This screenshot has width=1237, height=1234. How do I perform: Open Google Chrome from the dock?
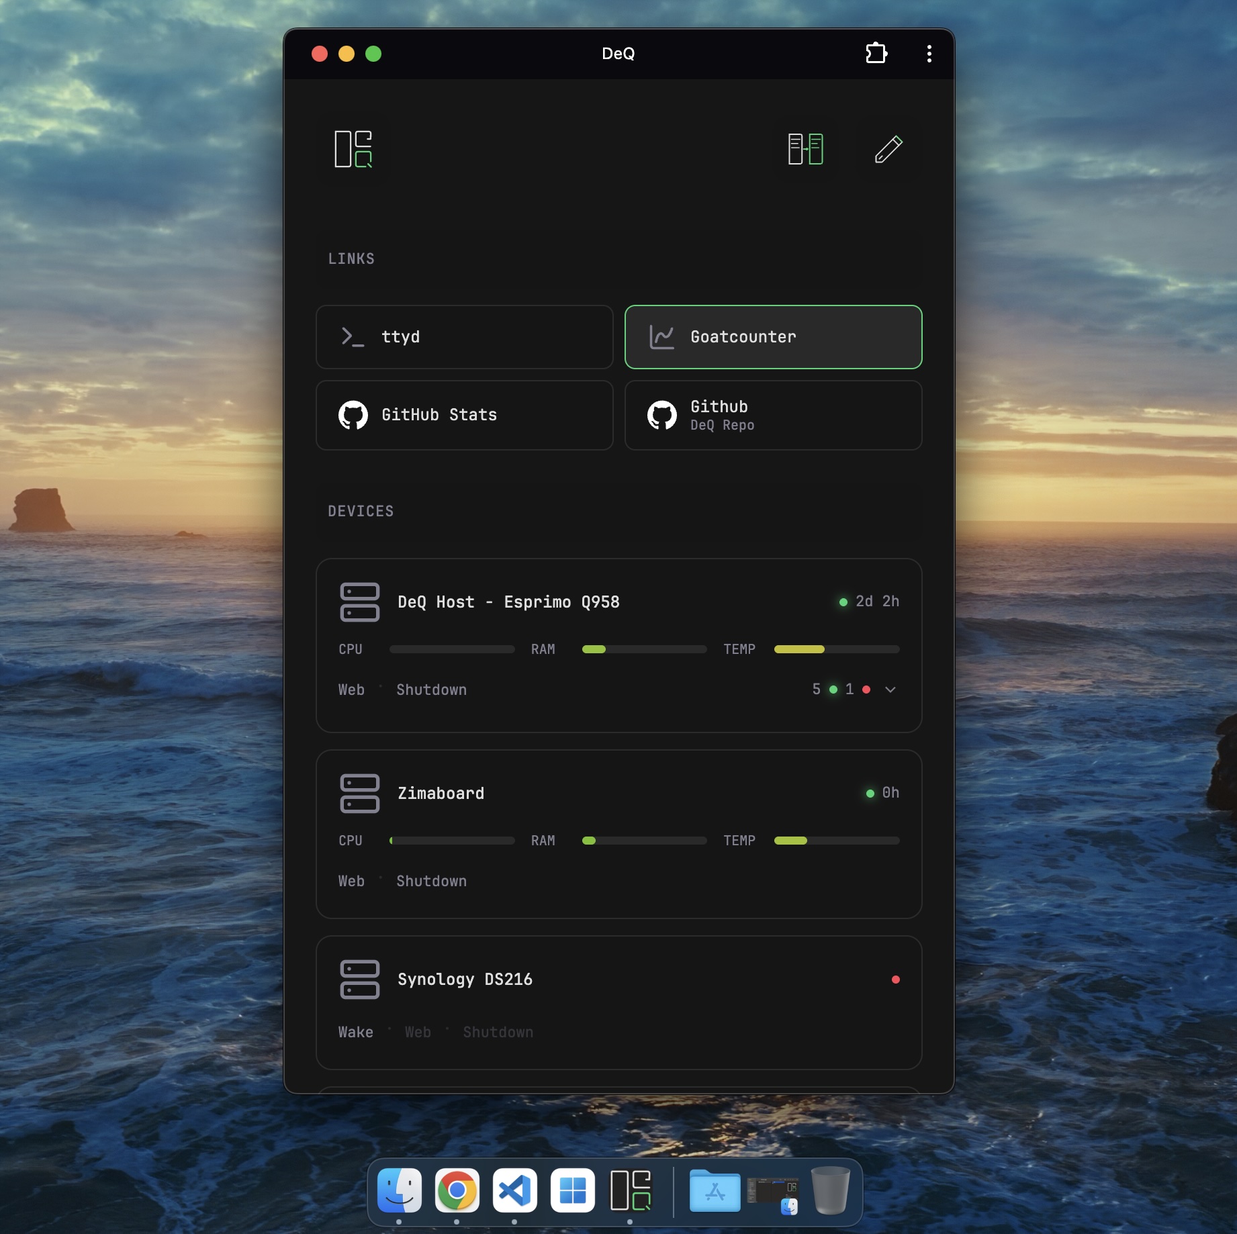(457, 1190)
